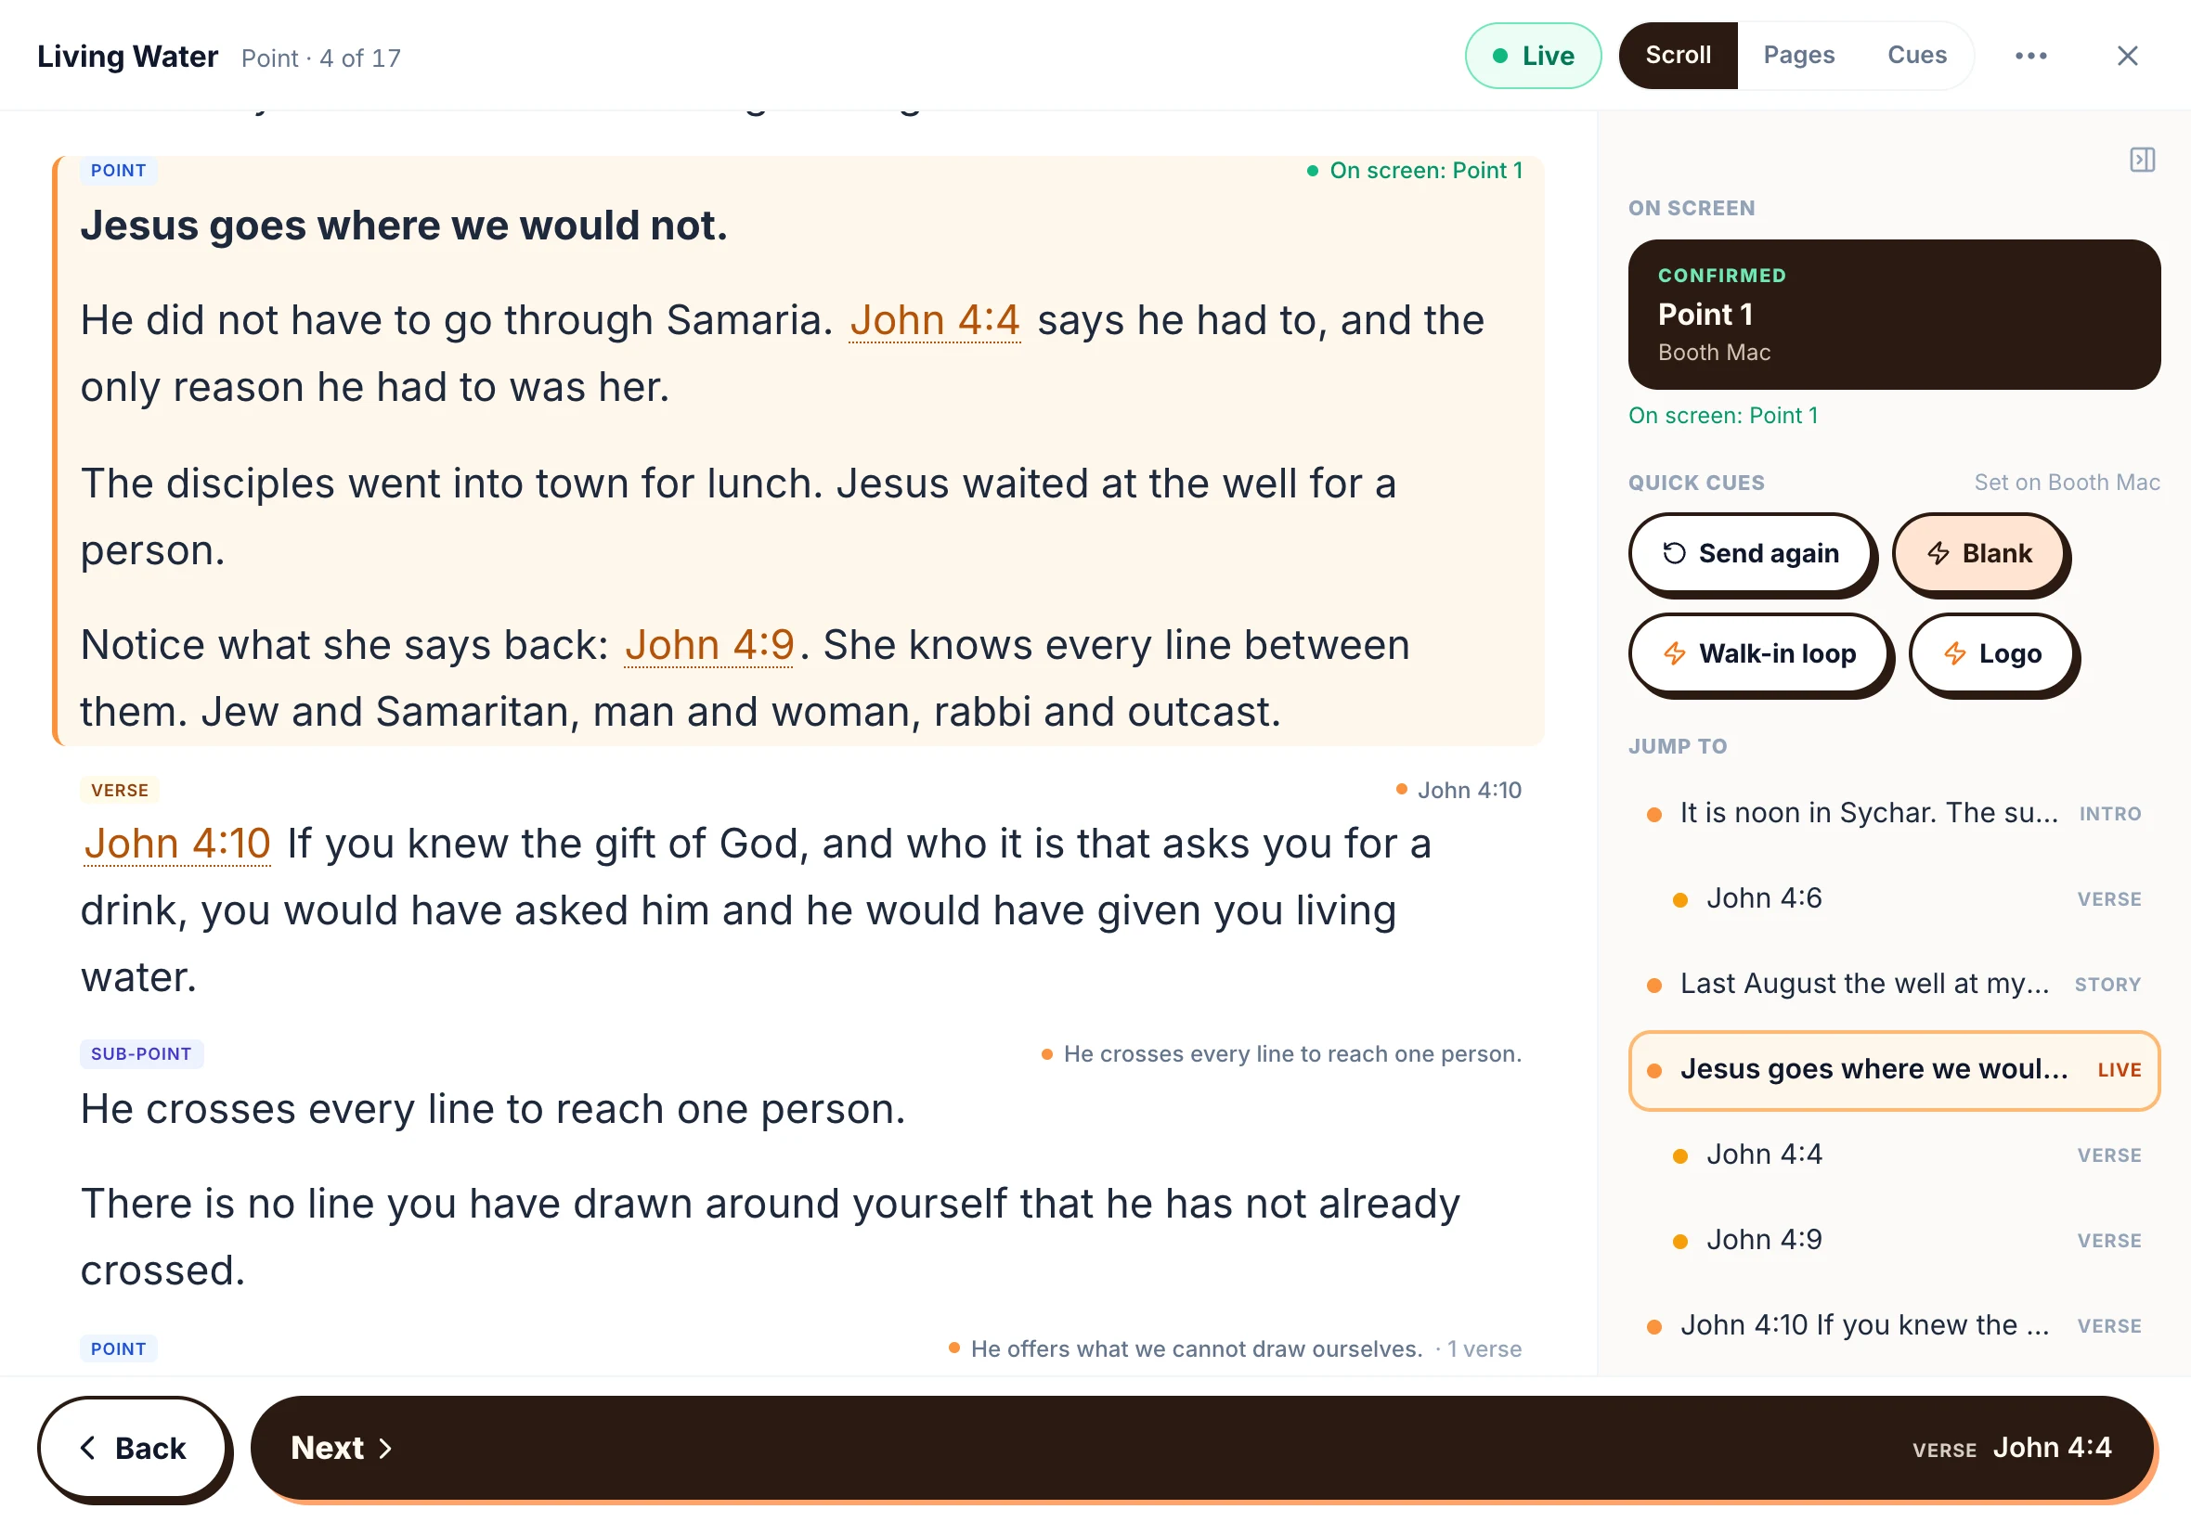
Task: Click 'On screen: Point 1' tag in point block
Action: (1415, 171)
